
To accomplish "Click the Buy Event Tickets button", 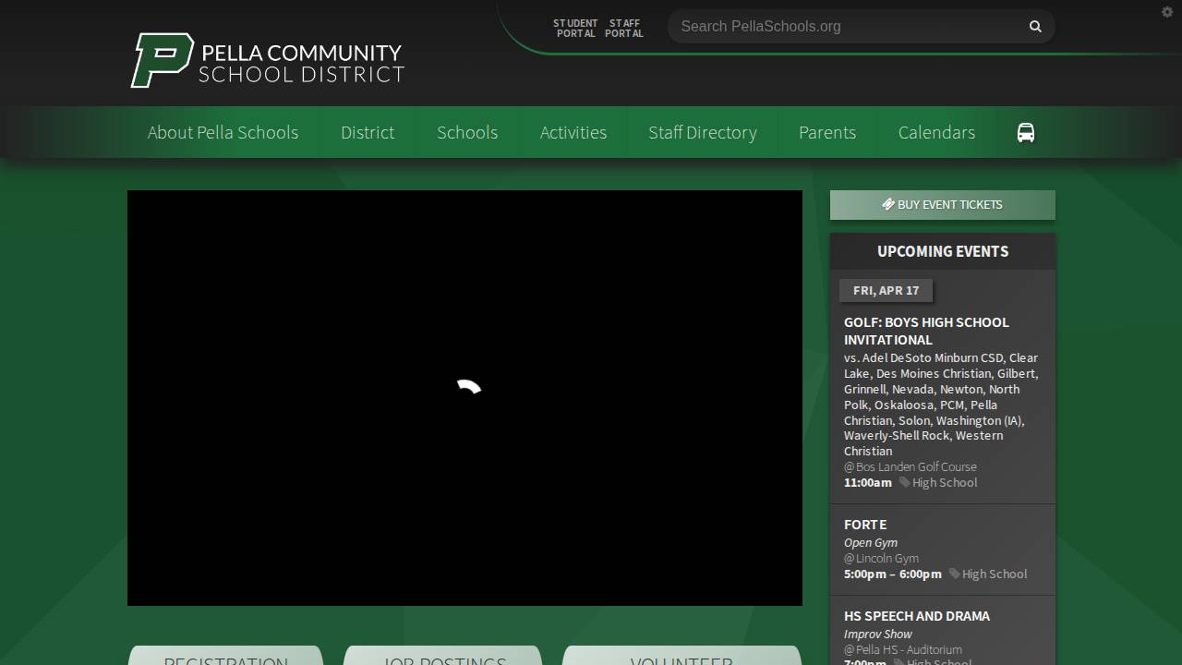I will (942, 204).
